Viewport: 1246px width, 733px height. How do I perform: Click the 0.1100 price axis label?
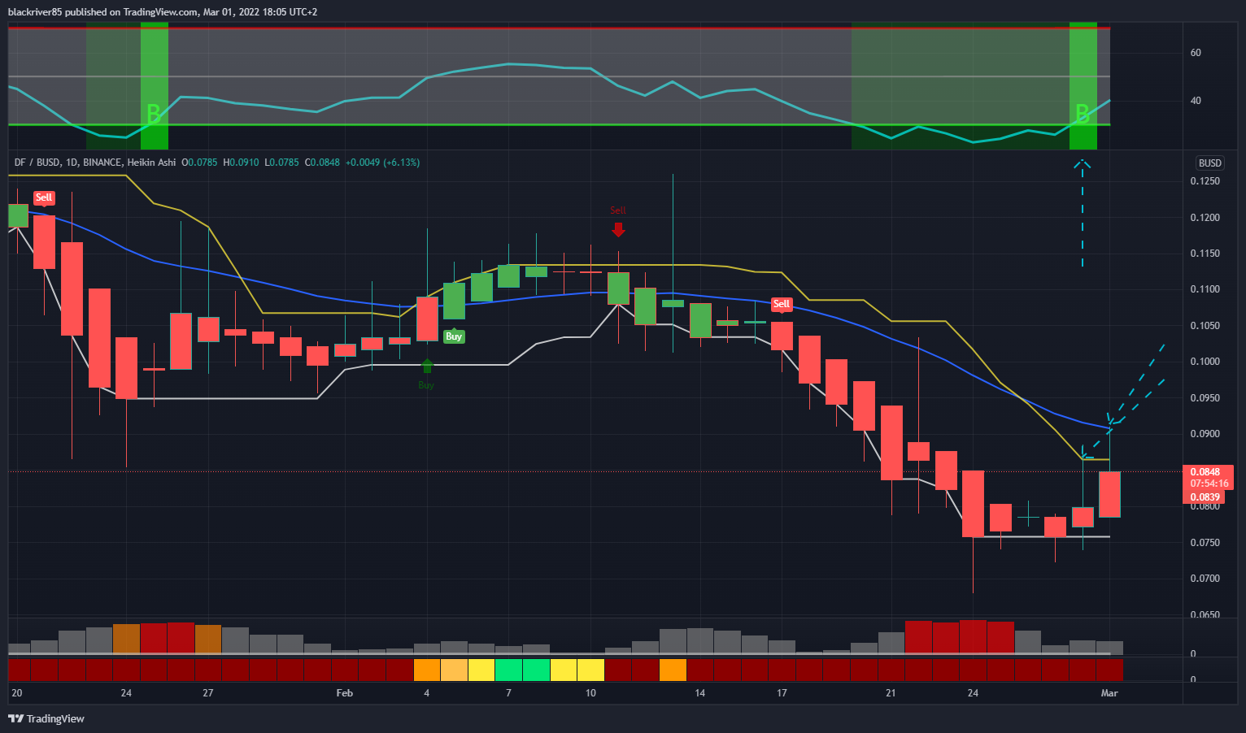[x=1205, y=289]
